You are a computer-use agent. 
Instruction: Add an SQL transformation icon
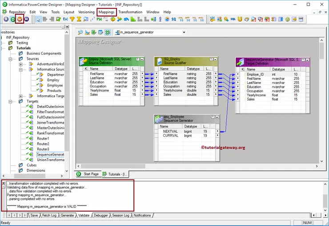[233, 19]
